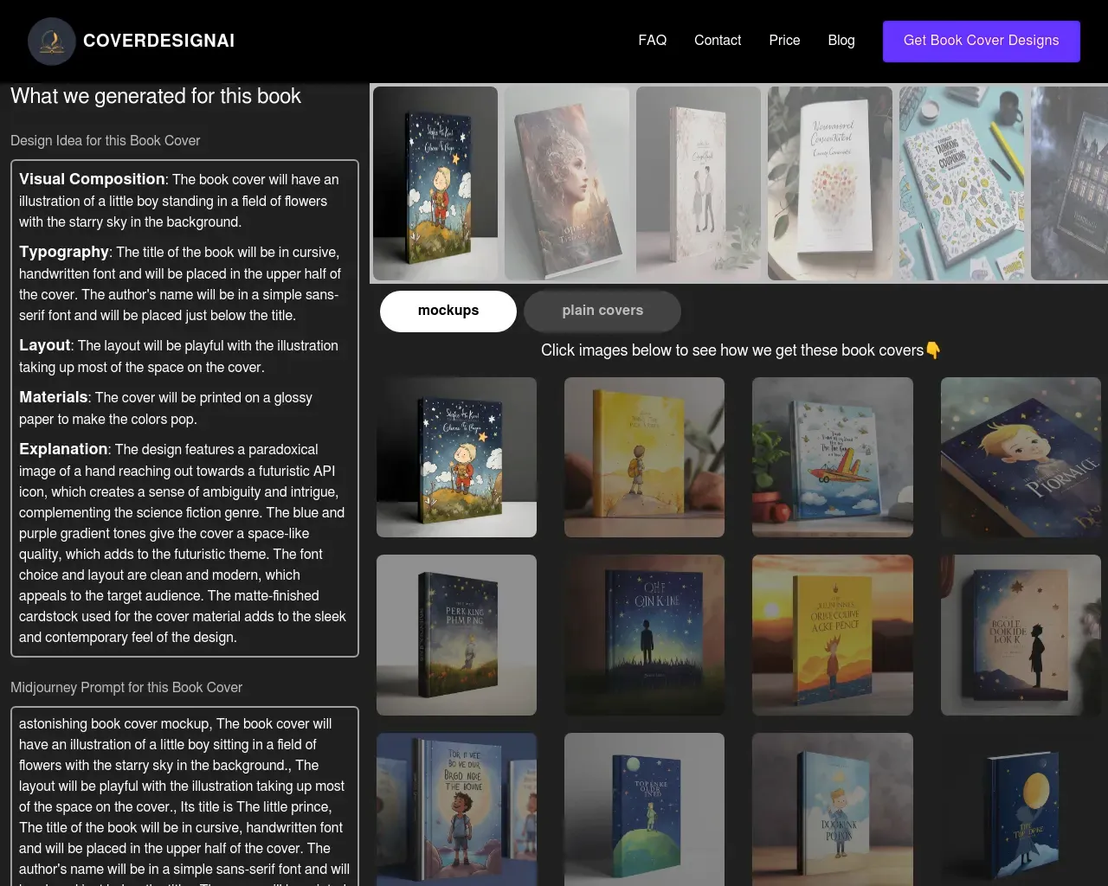Viewport: 1108px width, 886px height.
Task: Click inside the Midjourney prompt text box
Action: pos(184,796)
